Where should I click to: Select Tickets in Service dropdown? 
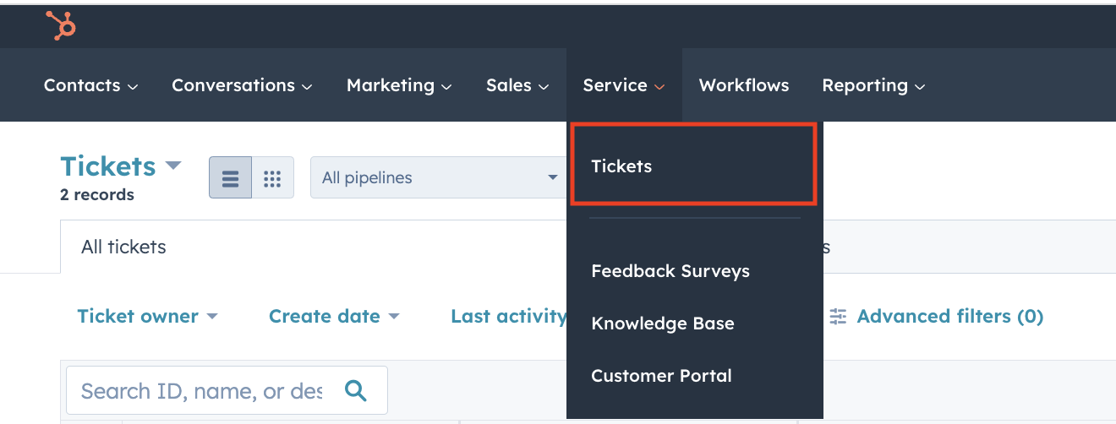pyautogui.click(x=693, y=165)
